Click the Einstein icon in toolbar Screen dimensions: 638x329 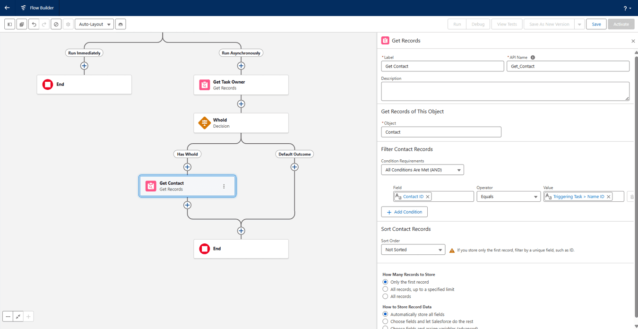[x=121, y=24]
